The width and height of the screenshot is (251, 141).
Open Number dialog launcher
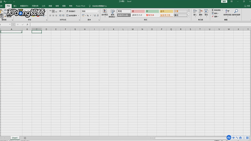click(x=99, y=20)
